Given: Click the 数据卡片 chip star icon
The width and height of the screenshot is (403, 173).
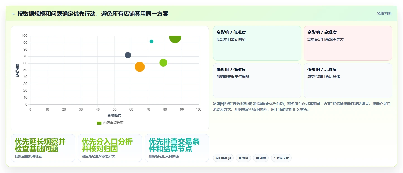Looking at the screenshot, I should [x=275, y=158].
